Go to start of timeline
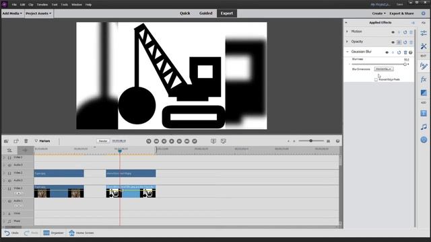This screenshot has width=431, height=242. (149, 141)
